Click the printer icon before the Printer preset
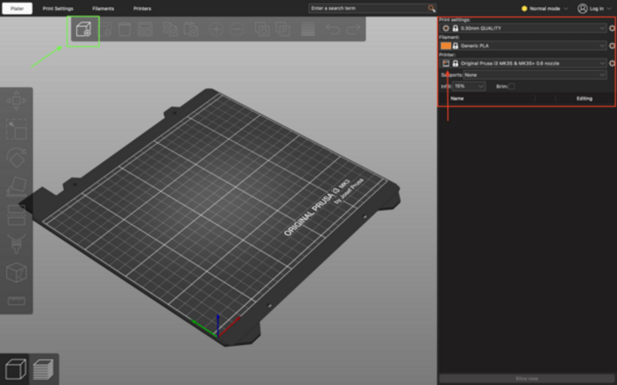The height and width of the screenshot is (385, 617). (x=446, y=63)
